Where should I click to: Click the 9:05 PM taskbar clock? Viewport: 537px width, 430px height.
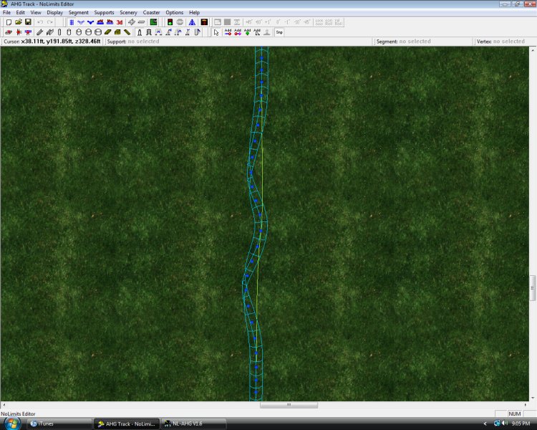point(521,424)
